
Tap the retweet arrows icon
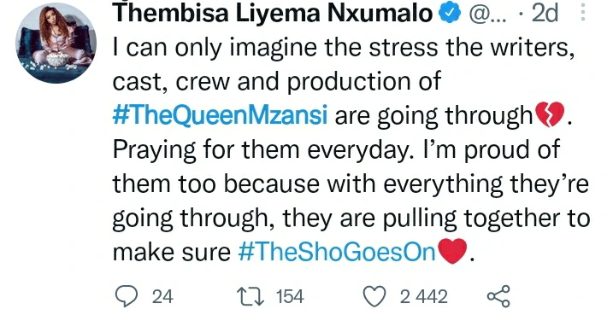pos(252,296)
